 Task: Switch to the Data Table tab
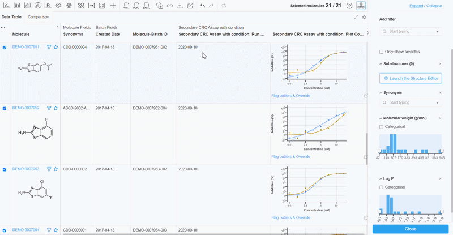[11, 17]
